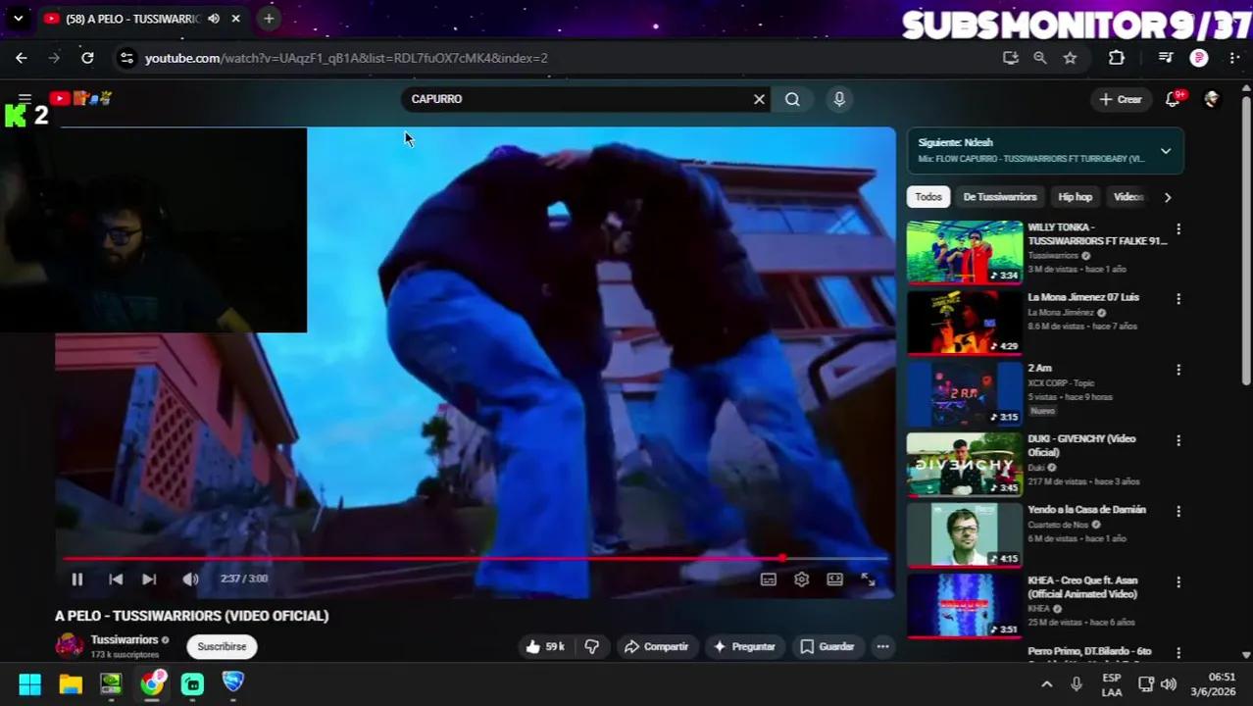The height and width of the screenshot is (706, 1253).
Task: Open the La Mona Jimenez 07 Luis video title
Action: (1083, 297)
